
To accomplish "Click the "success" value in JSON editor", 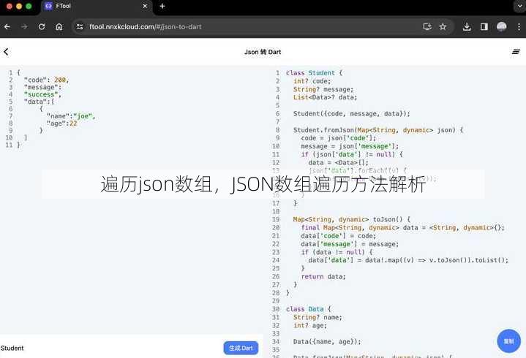I will click(x=42, y=94).
